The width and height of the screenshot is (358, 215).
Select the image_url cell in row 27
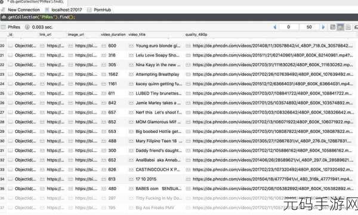[86, 113]
